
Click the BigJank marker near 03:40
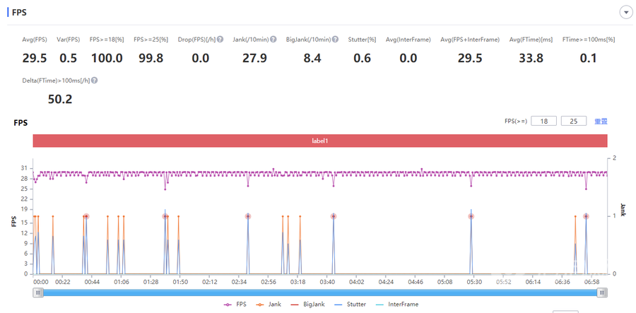[x=334, y=216]
